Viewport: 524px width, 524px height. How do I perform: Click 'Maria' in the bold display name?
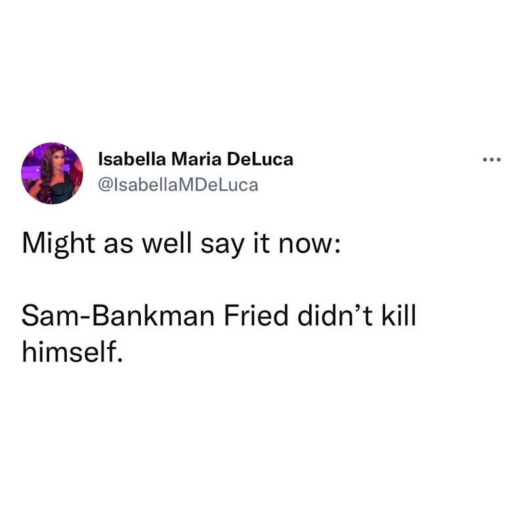point(196,159)
